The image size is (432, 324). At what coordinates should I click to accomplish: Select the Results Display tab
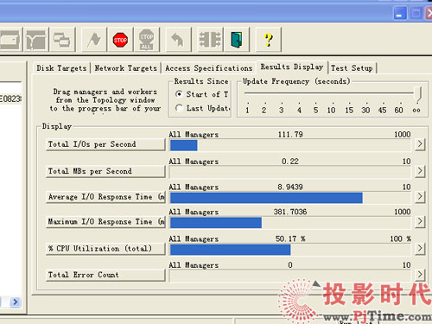pos(292,67)
